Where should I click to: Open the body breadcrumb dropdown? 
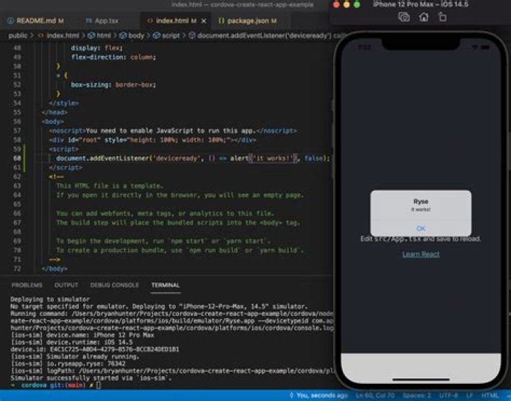132,35
